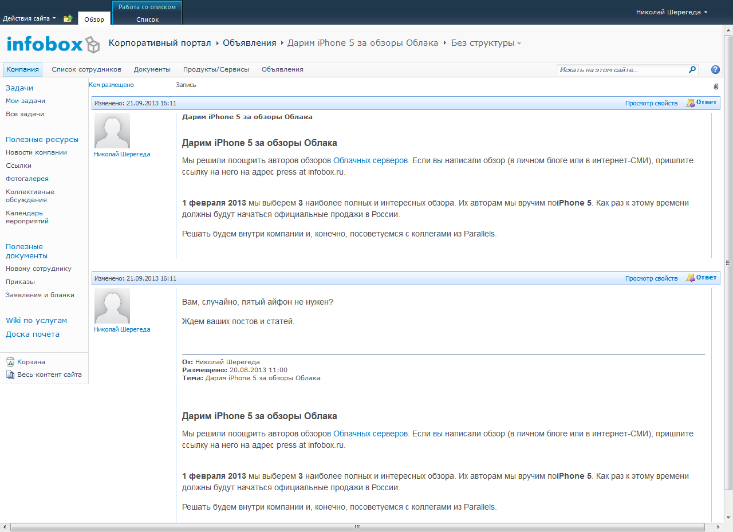The image size is (733, 532).
Task: Open Корзина link in the sidebar
Action: [31, 362]
